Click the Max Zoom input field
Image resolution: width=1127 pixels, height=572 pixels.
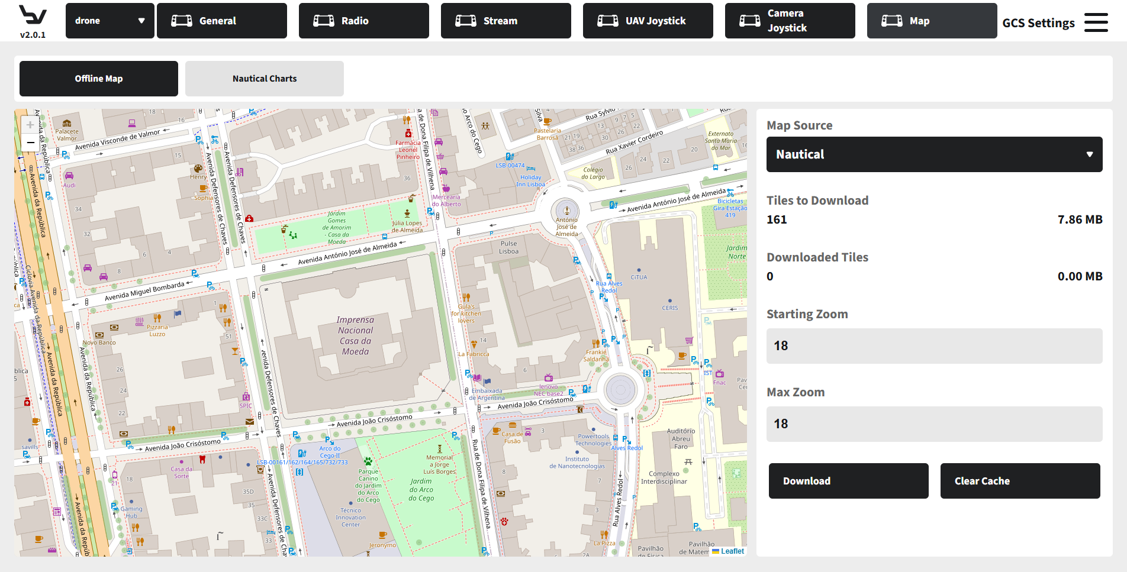[x=934, y=424]
